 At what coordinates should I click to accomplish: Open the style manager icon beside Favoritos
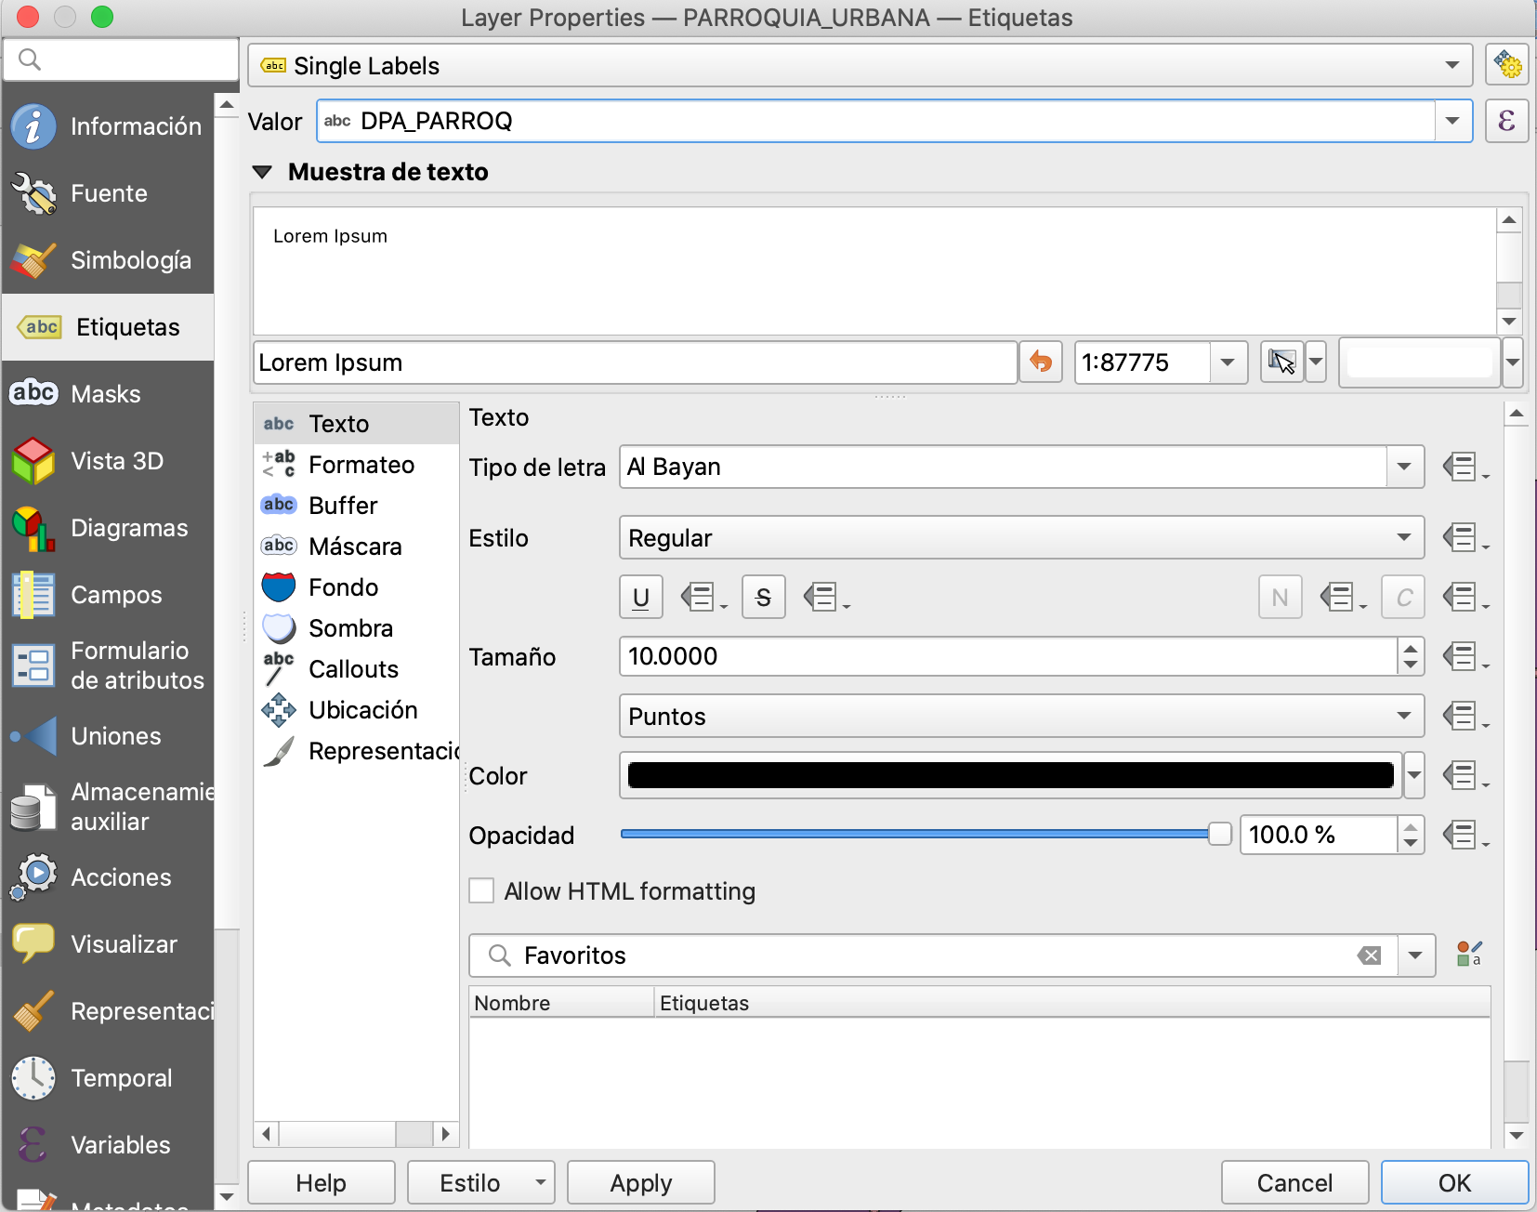click(x=1468, y=955)
